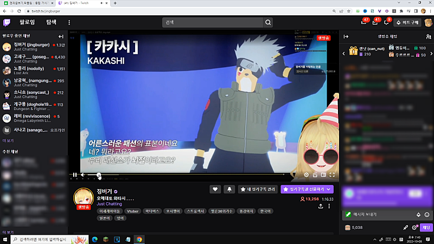Image resolution: width=434 pixels, height=244 pixels.
Task: Open chat settings gear icon
Action: (414, 227)
